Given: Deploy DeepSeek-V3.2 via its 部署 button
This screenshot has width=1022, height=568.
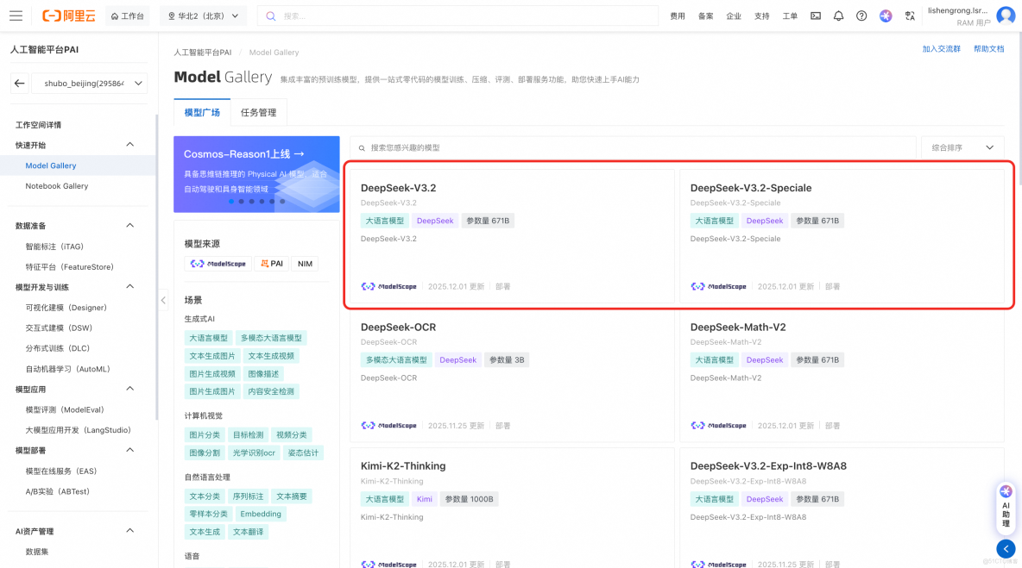Looking at the screenshot, I should click(502, 286).
